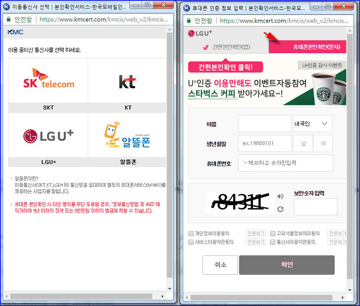View full text for 고유식별정보처리동의
This screenshot has height=306, width=360.
(337, 234)
